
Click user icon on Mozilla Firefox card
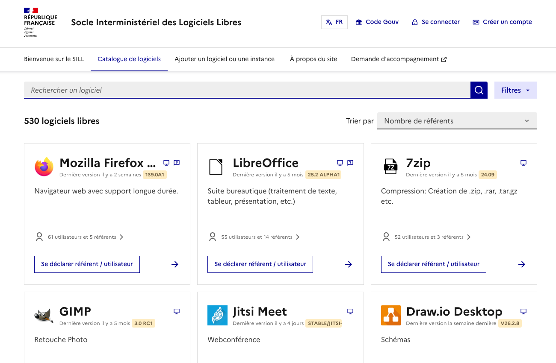(39, 237)
